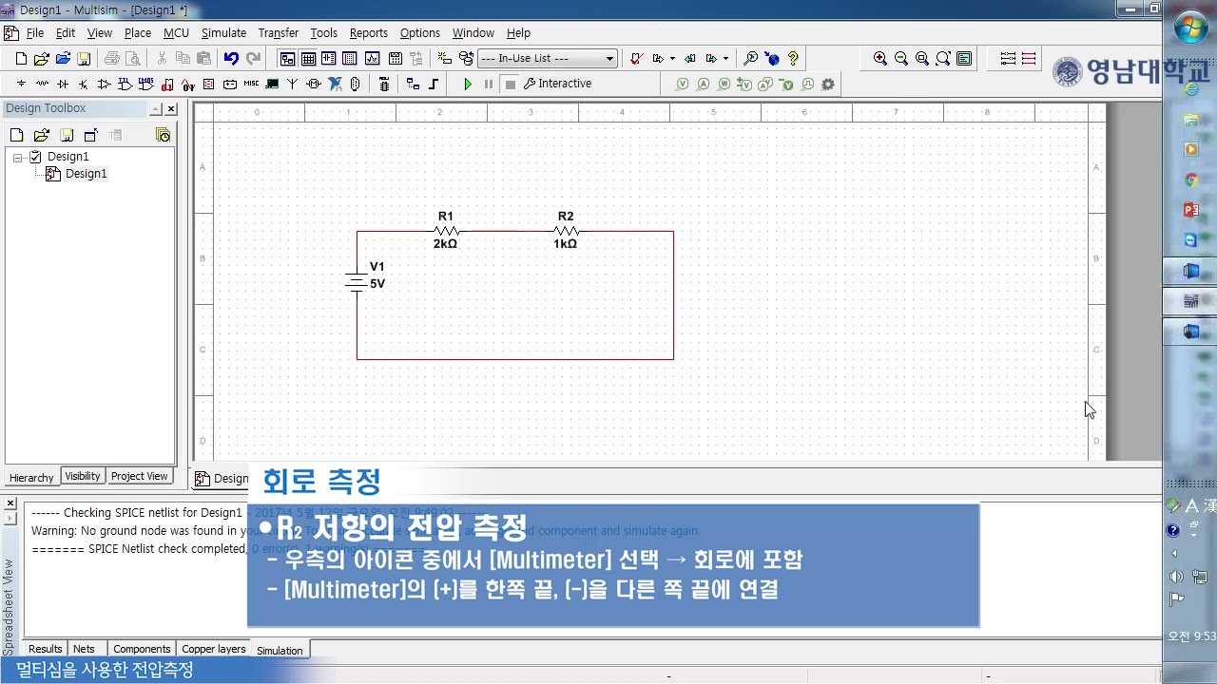Select resistor R2 on the schematic
Screen dimensions: 1217x684
pos(566,231)
